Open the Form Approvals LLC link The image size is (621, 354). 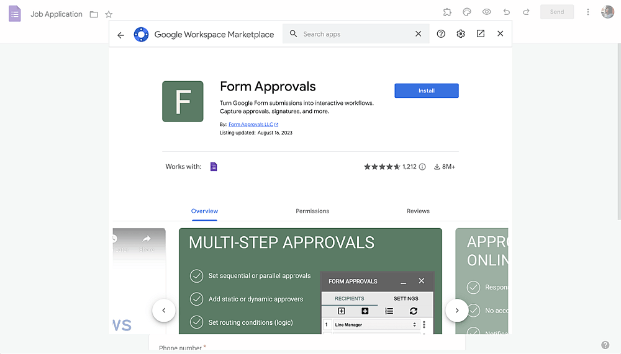pyautogui.click(x=253, y=124)
